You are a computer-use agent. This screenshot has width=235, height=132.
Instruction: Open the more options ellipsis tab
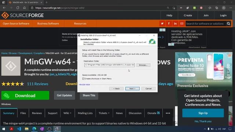(168, 113)
